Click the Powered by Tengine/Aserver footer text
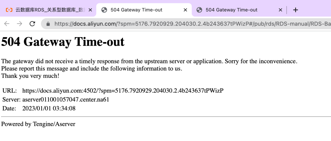 [38, 124]
